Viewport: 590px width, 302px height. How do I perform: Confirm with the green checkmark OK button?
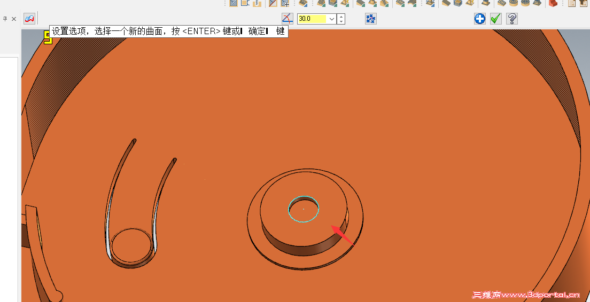[496, 18]
